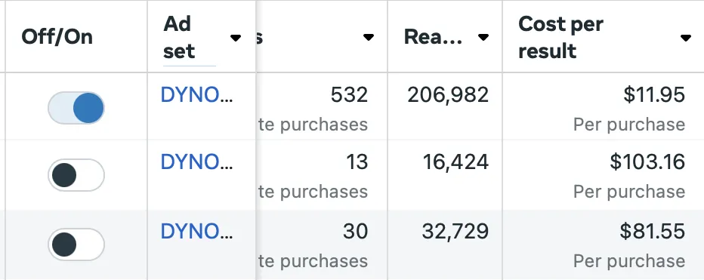Switch on the third DYNO ad set toggle
The height and width of the screenshot is (280, 704).
[76, 245]
